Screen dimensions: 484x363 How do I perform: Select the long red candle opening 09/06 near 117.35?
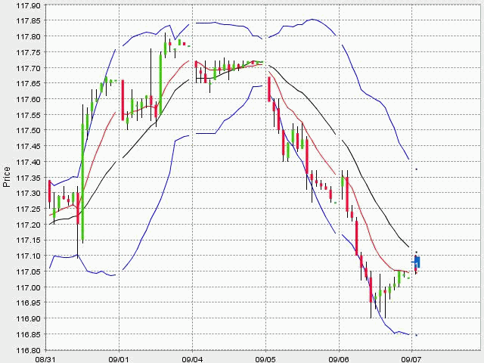click(347, 194)
